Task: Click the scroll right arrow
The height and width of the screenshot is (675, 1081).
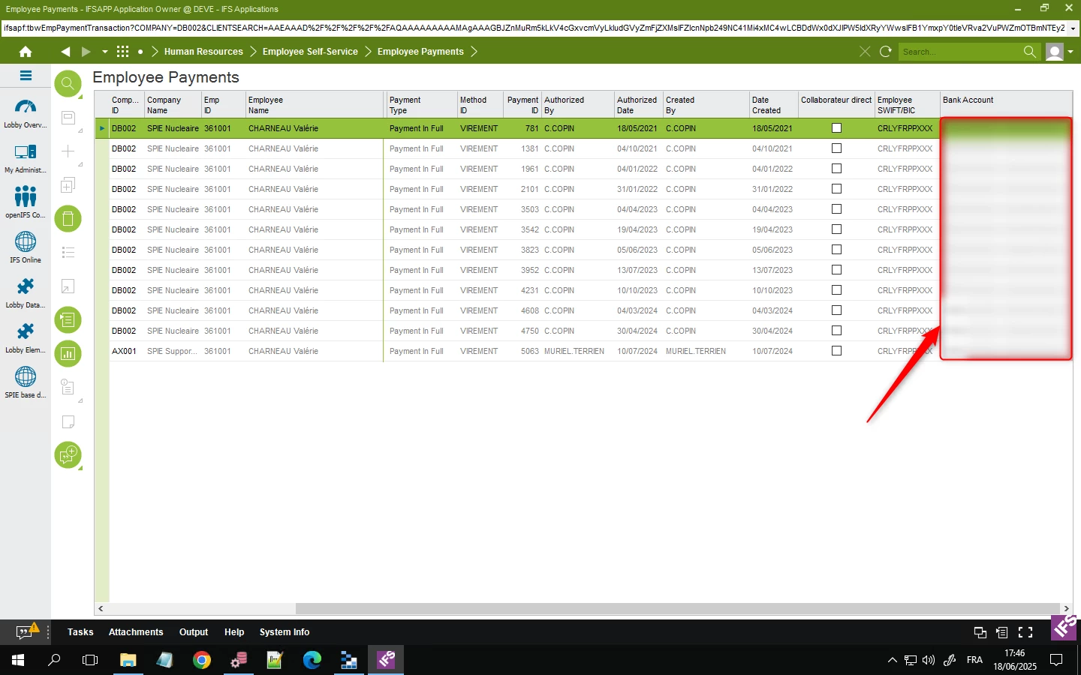Action: (1066, 608)
